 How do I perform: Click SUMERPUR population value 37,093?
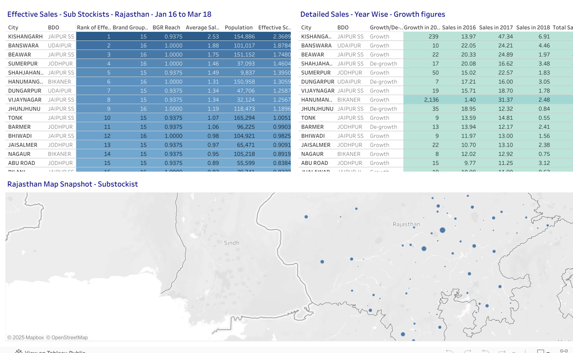pos(245,64)
